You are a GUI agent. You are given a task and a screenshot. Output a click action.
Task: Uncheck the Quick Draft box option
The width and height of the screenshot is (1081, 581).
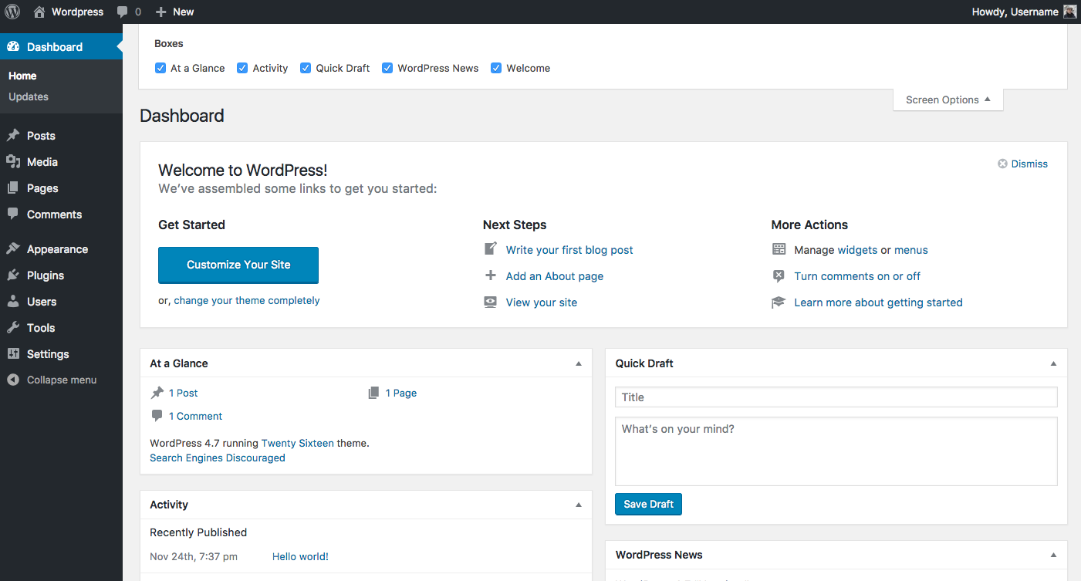coord(306,68)
